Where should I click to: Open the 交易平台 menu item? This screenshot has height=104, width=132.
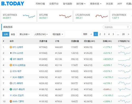(54, 4)
